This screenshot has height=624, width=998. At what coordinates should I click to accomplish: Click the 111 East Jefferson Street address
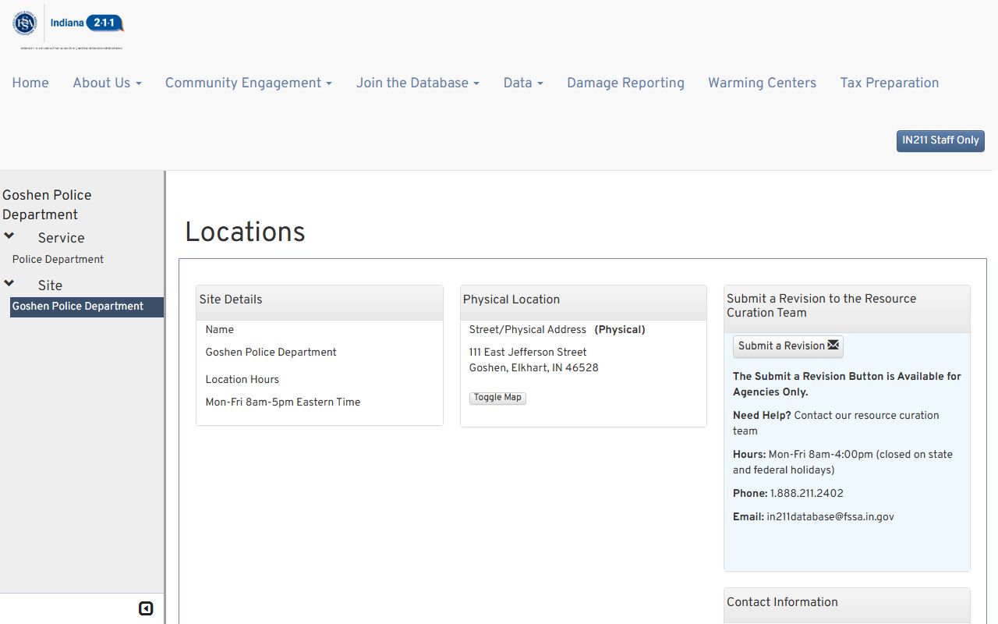[x=528, y=353]
